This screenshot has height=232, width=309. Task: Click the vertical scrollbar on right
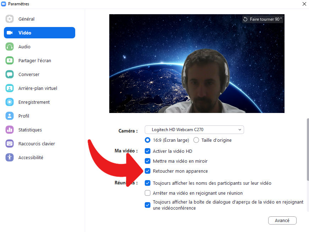point(308,149)
